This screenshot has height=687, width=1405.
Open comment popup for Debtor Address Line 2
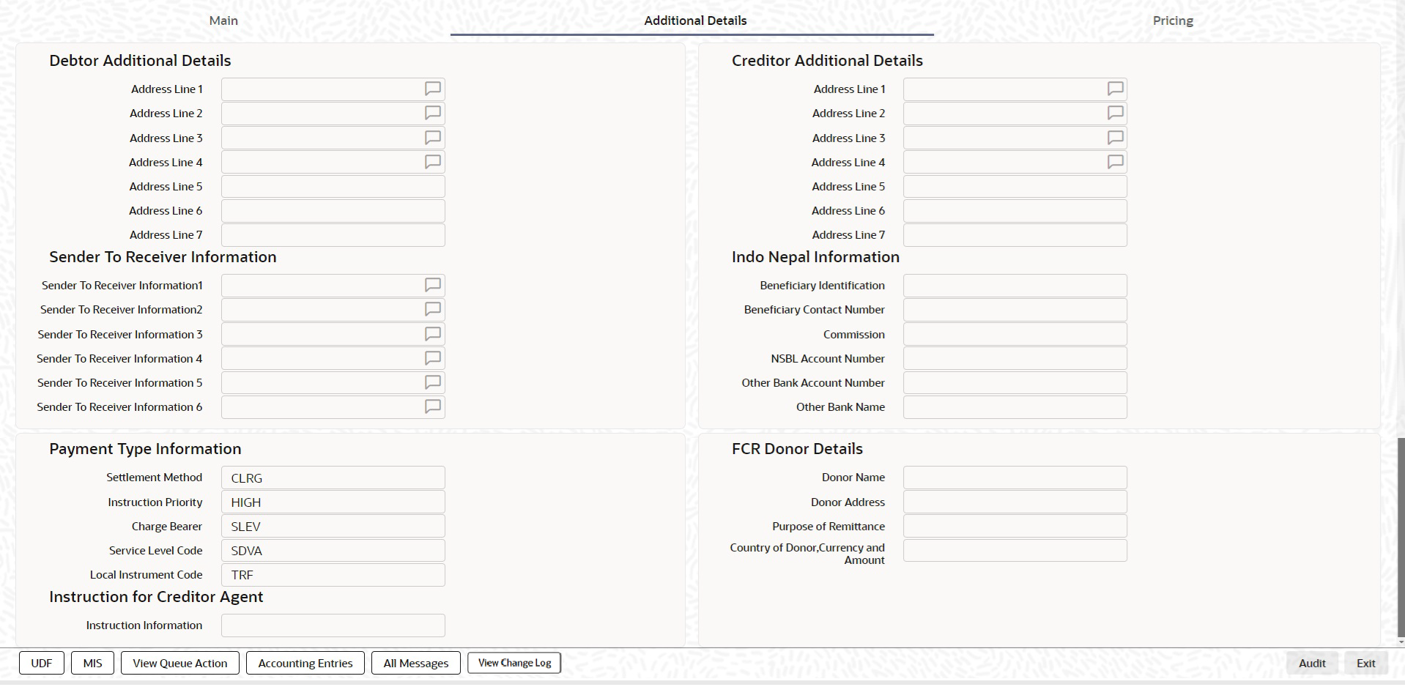pos(433,113)
